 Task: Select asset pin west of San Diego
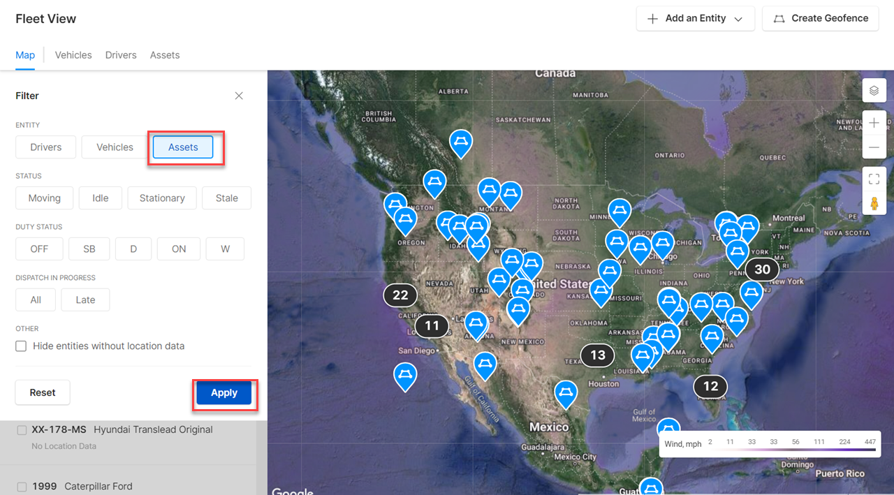[x=405, y=376]
